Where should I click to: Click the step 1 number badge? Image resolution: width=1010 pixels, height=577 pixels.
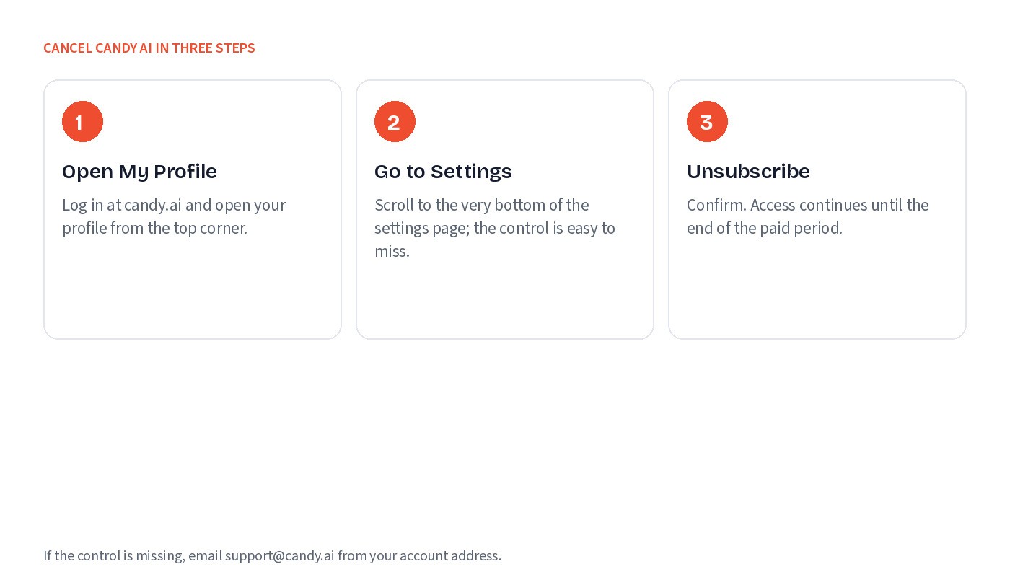click(82, 122)
